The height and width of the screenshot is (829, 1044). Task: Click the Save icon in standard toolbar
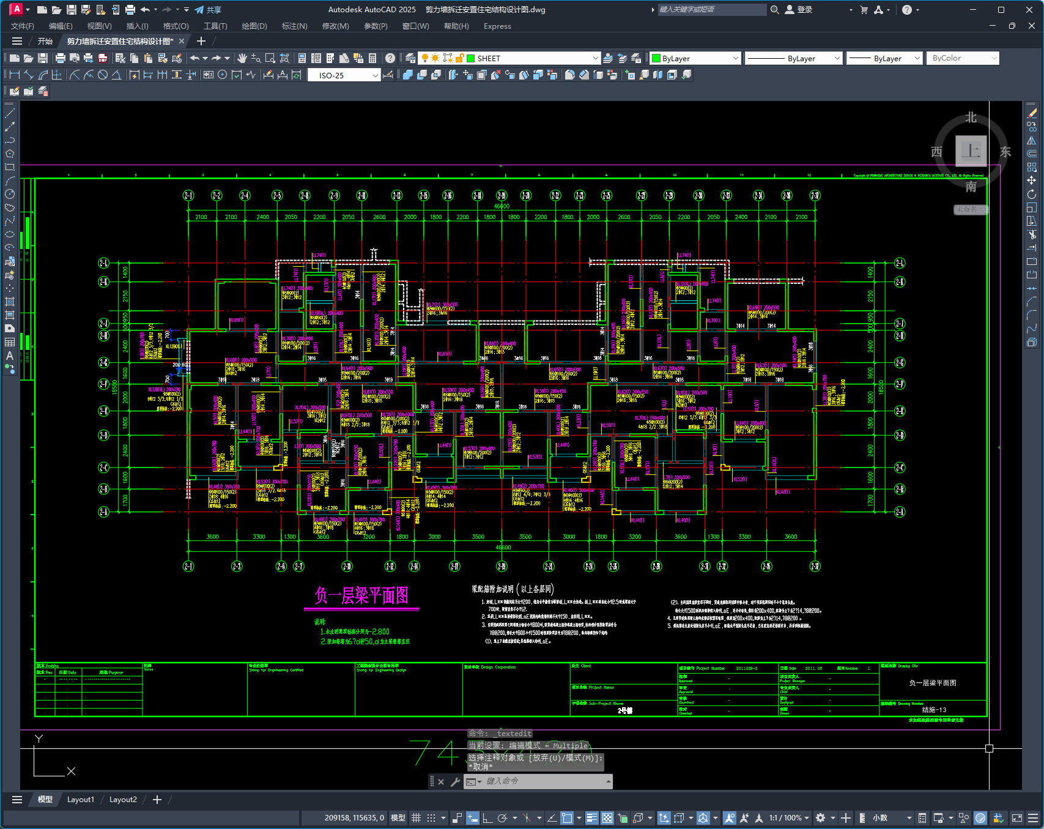43,58
